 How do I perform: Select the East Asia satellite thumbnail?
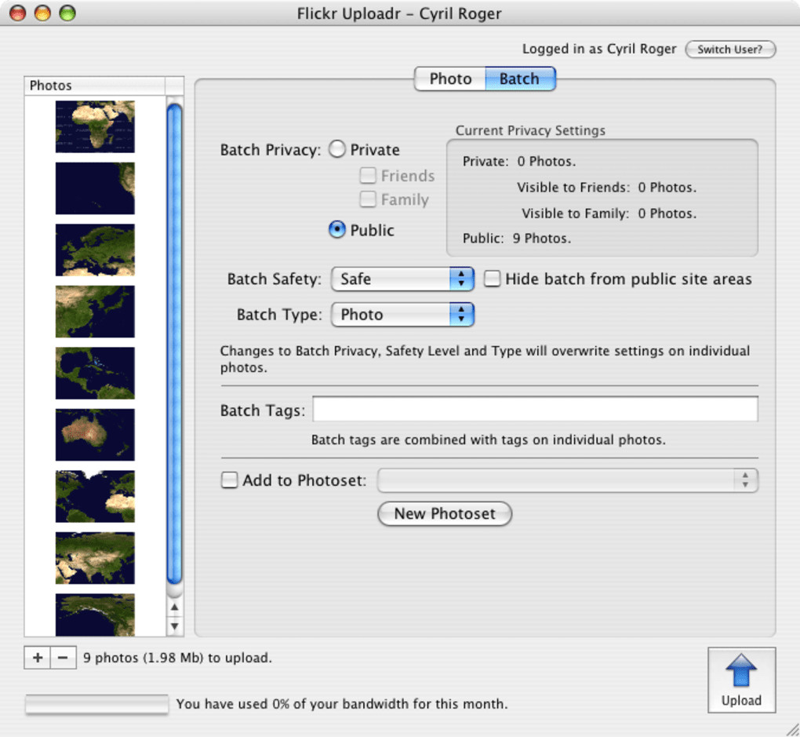point(95,312)
